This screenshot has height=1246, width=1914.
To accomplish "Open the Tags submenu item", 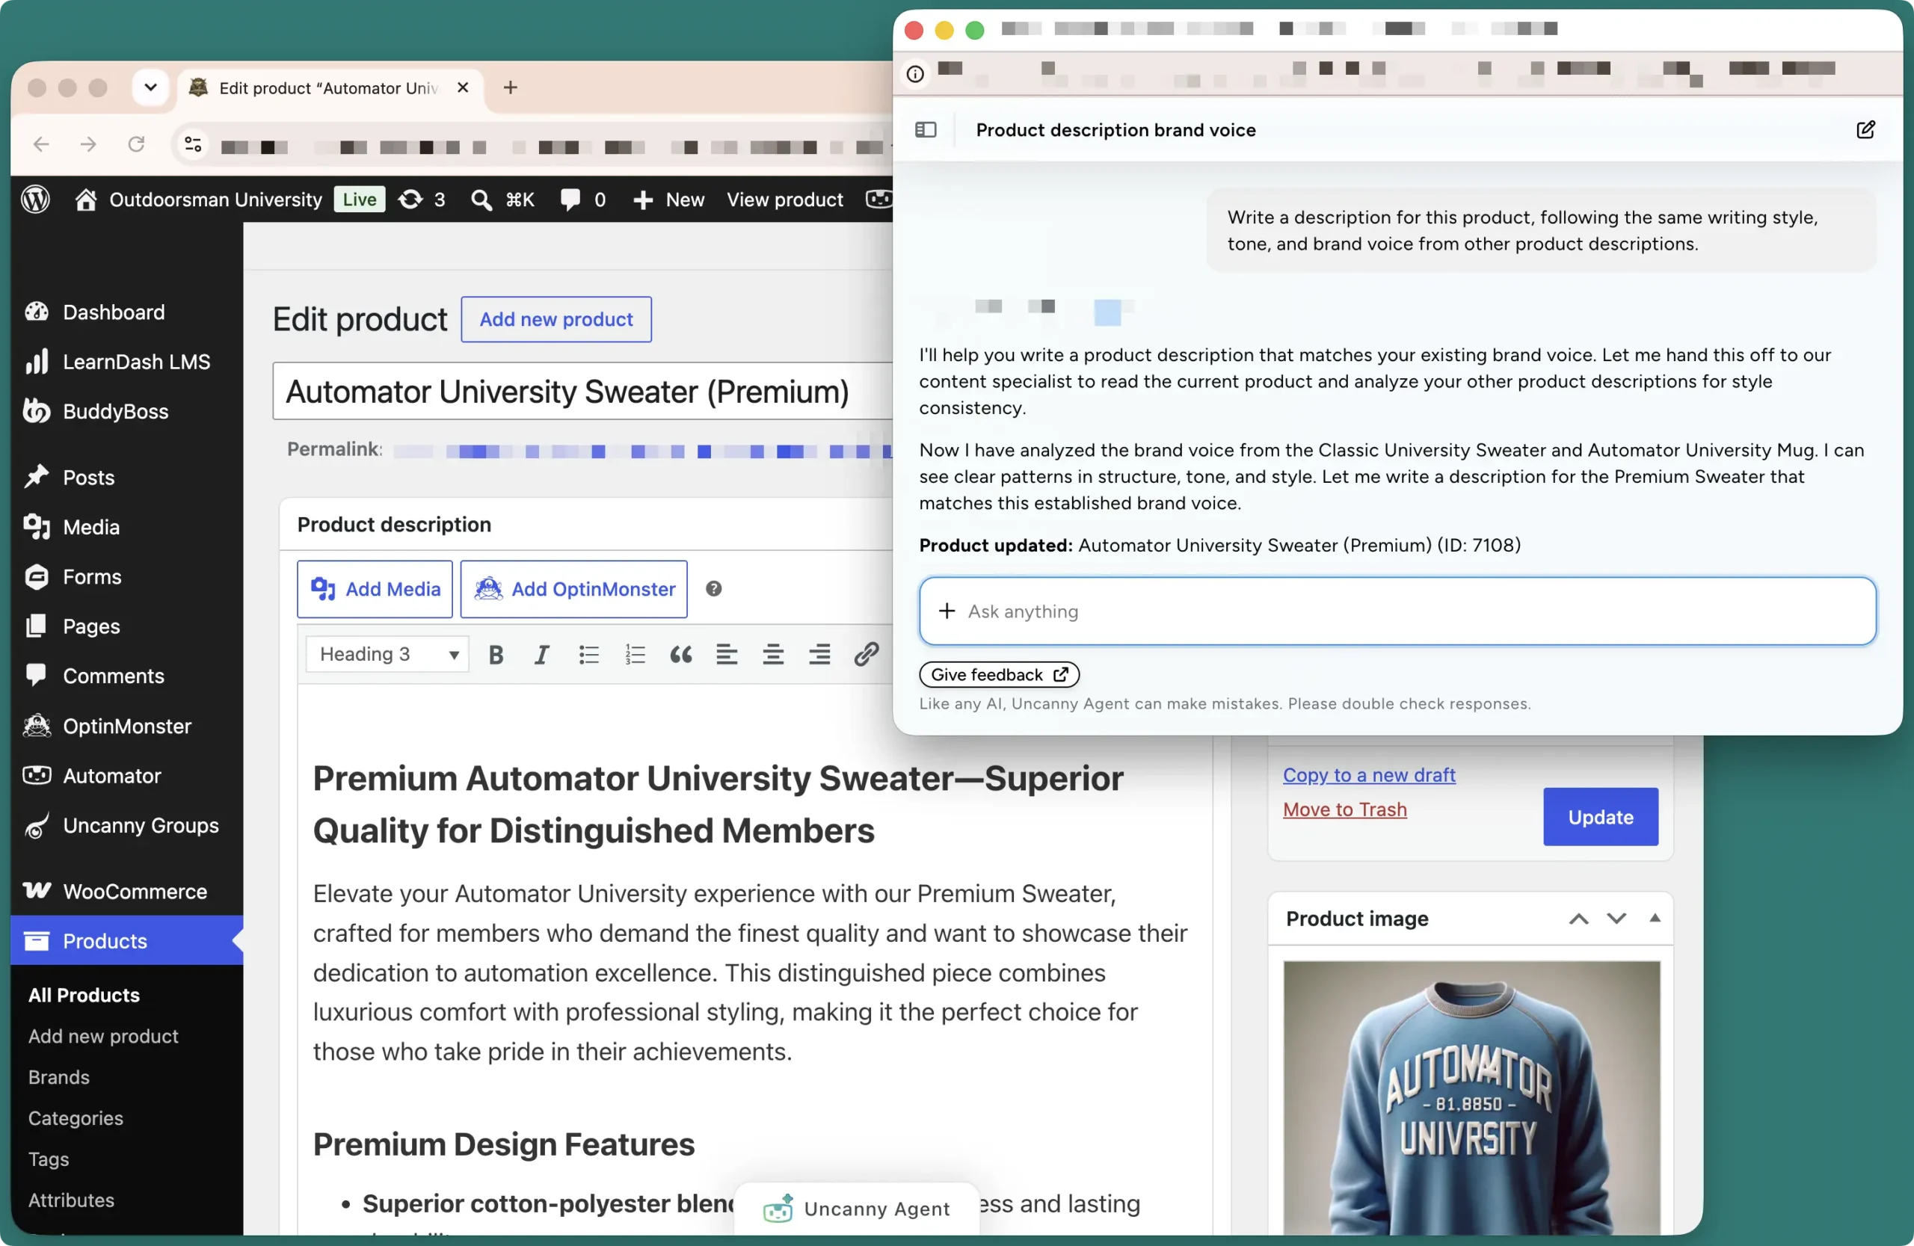I will (x=49, y=1159).
